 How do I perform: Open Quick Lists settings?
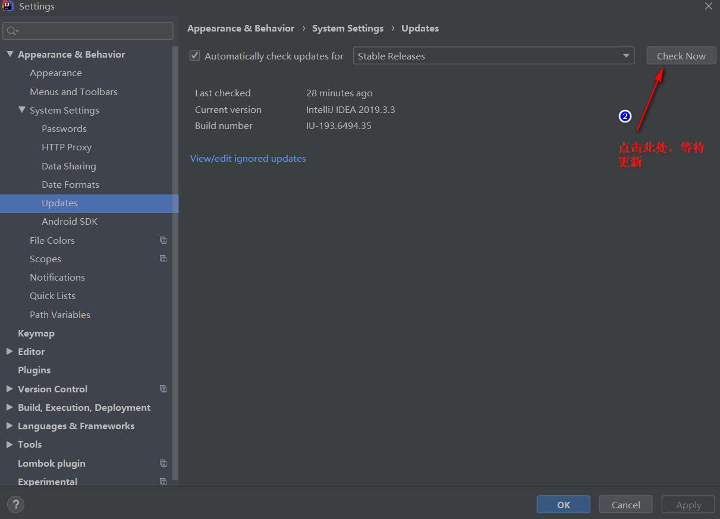(52, 295)
